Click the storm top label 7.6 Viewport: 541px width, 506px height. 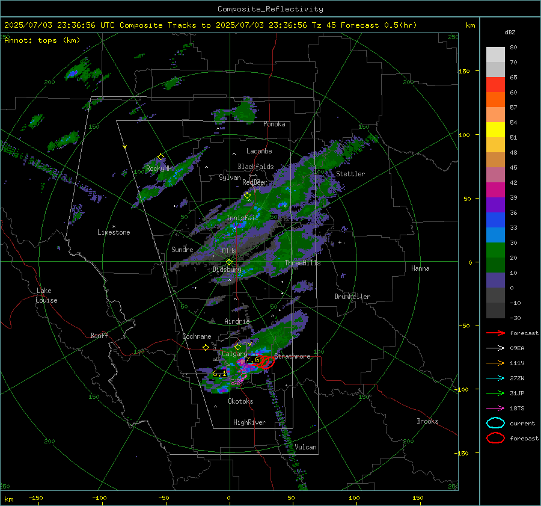pos(252,360)
